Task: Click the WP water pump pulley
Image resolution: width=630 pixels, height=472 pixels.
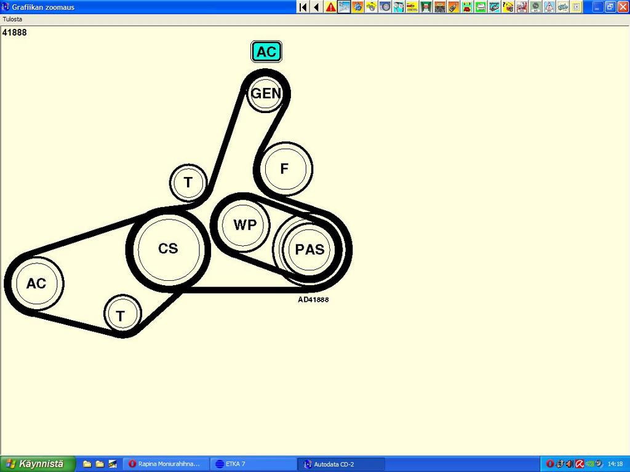Action: click(x=244, y=225)
